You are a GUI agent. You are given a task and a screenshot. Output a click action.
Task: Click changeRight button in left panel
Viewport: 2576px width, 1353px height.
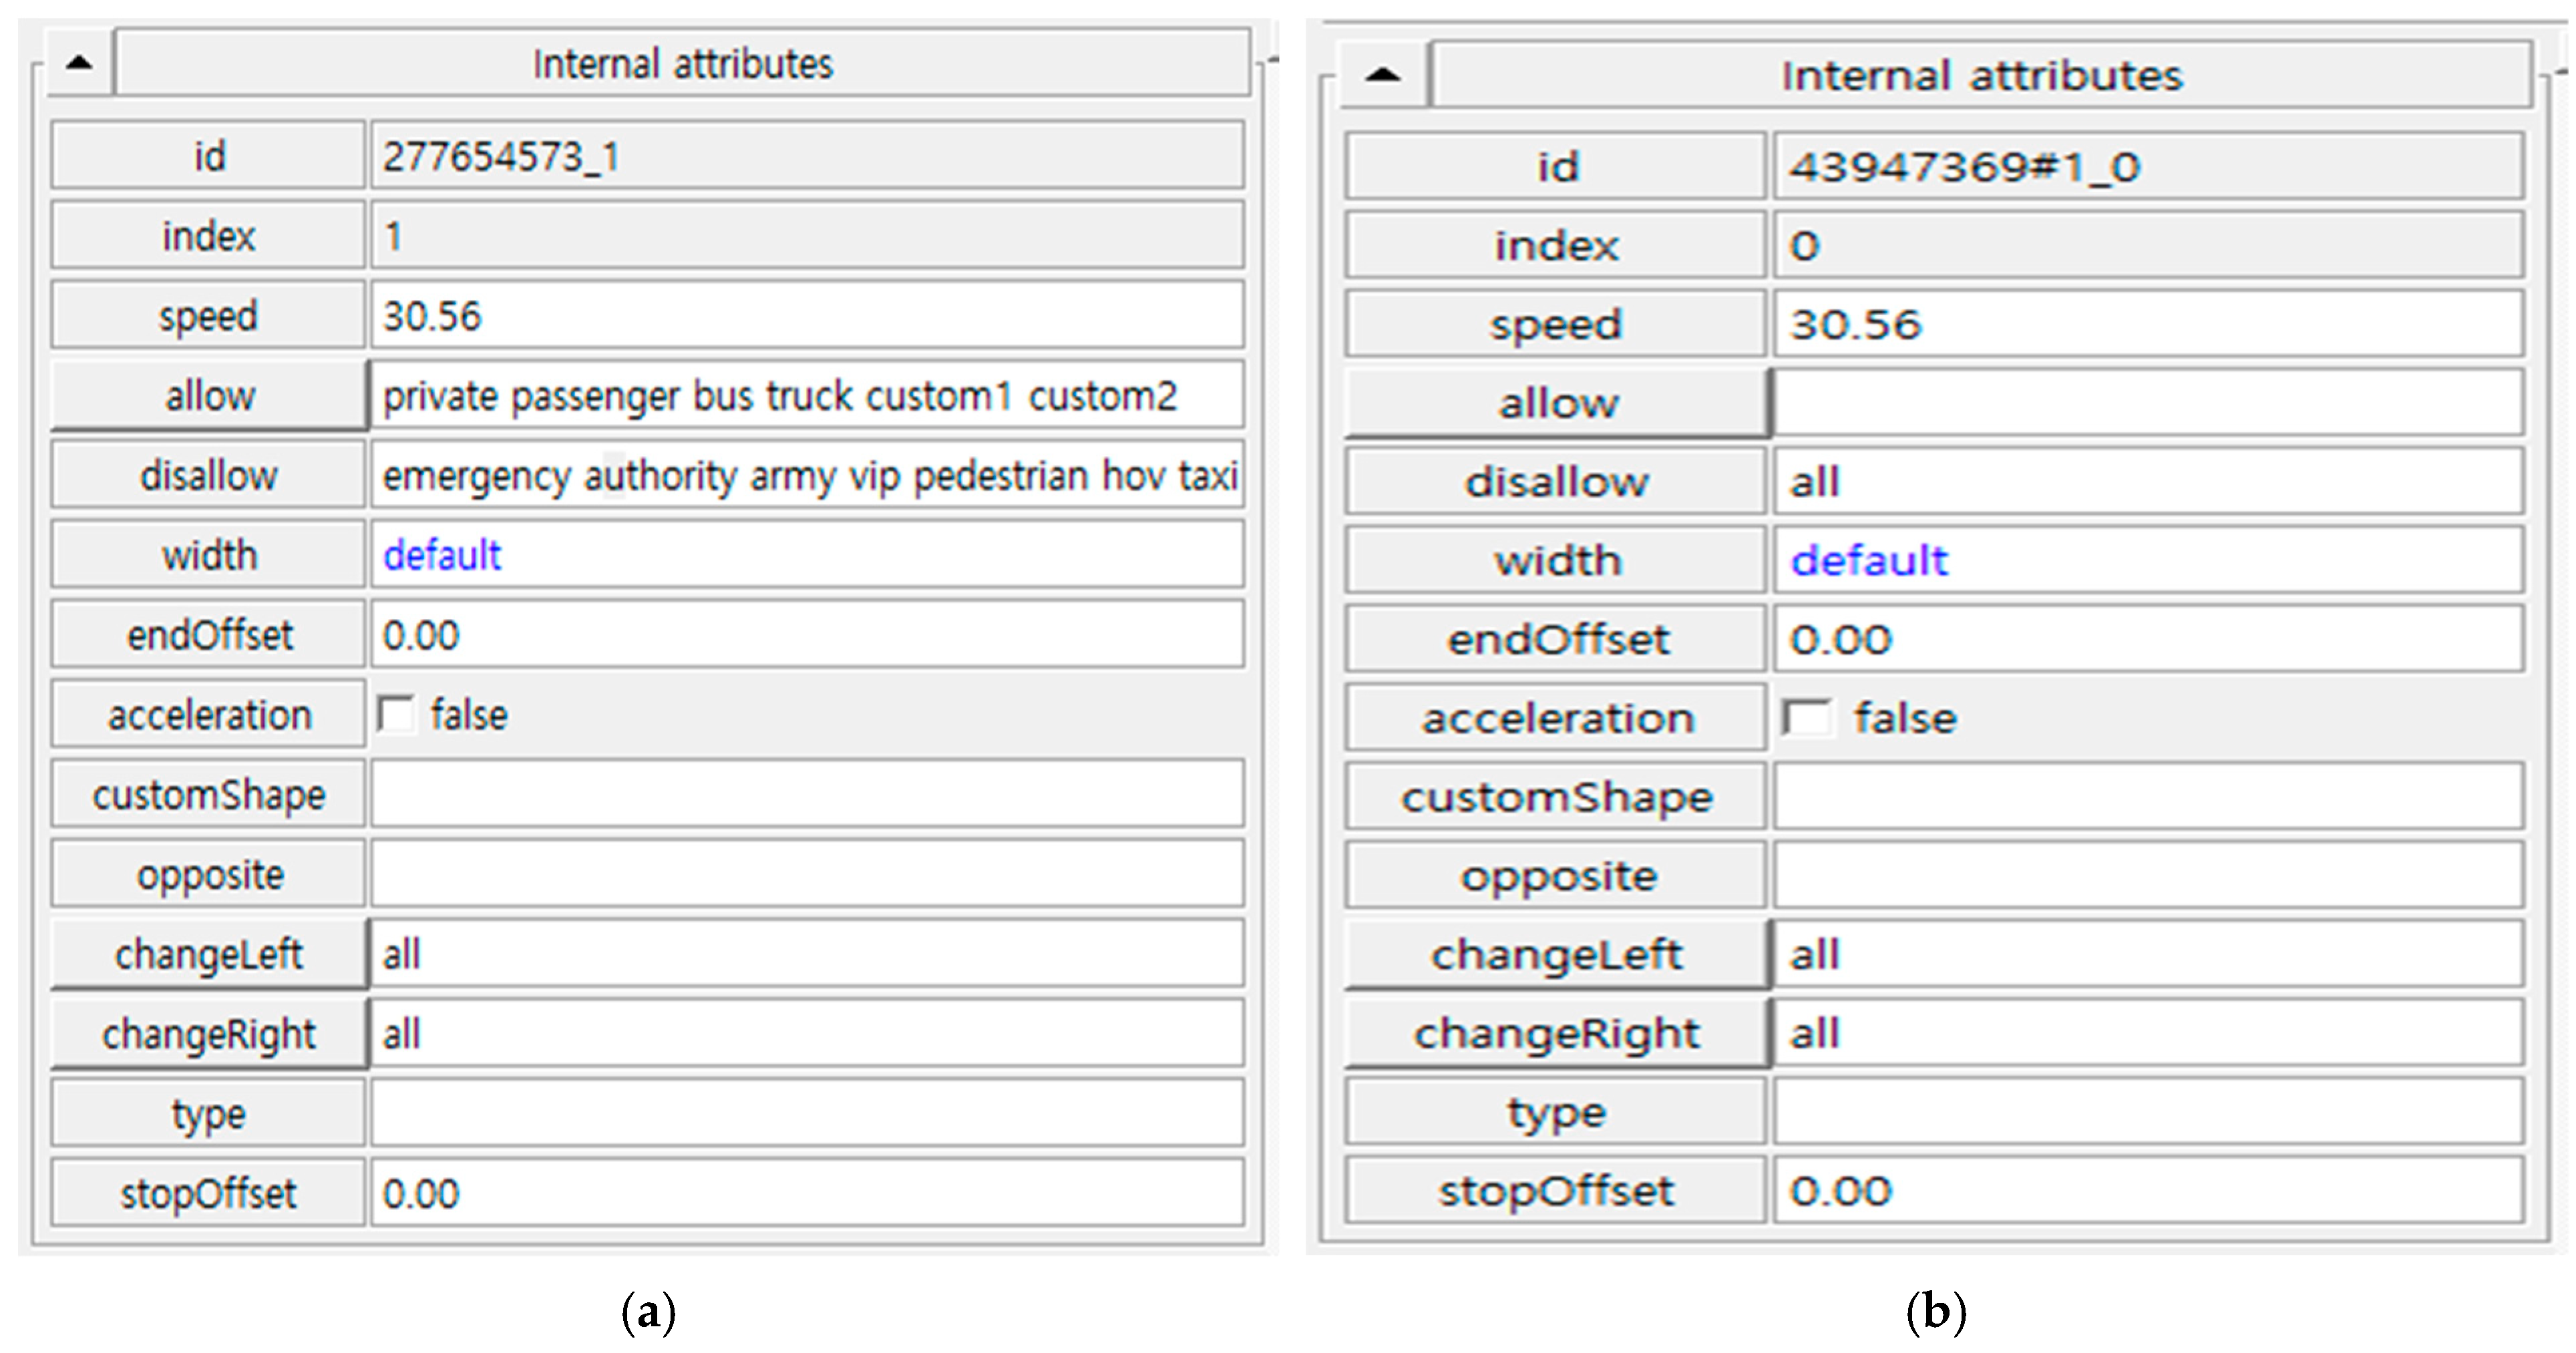[x=209, y=1034]
